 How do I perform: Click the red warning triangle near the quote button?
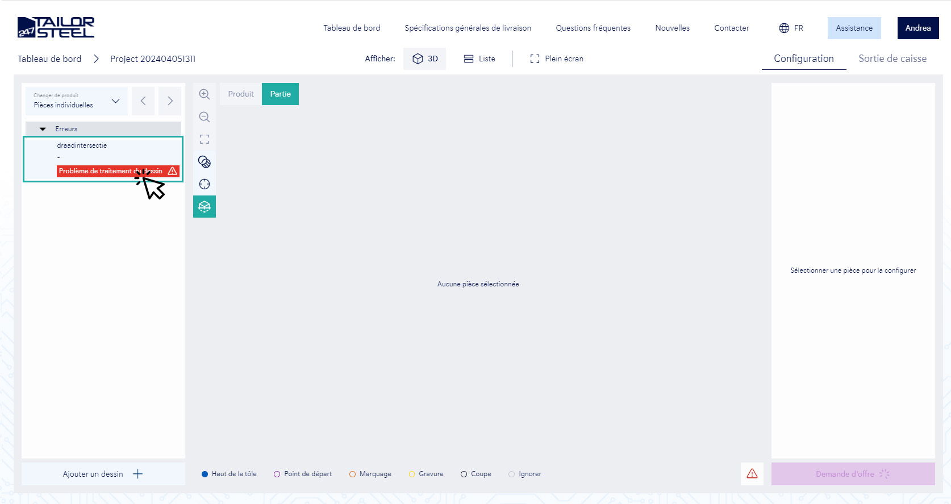(752, 474)
